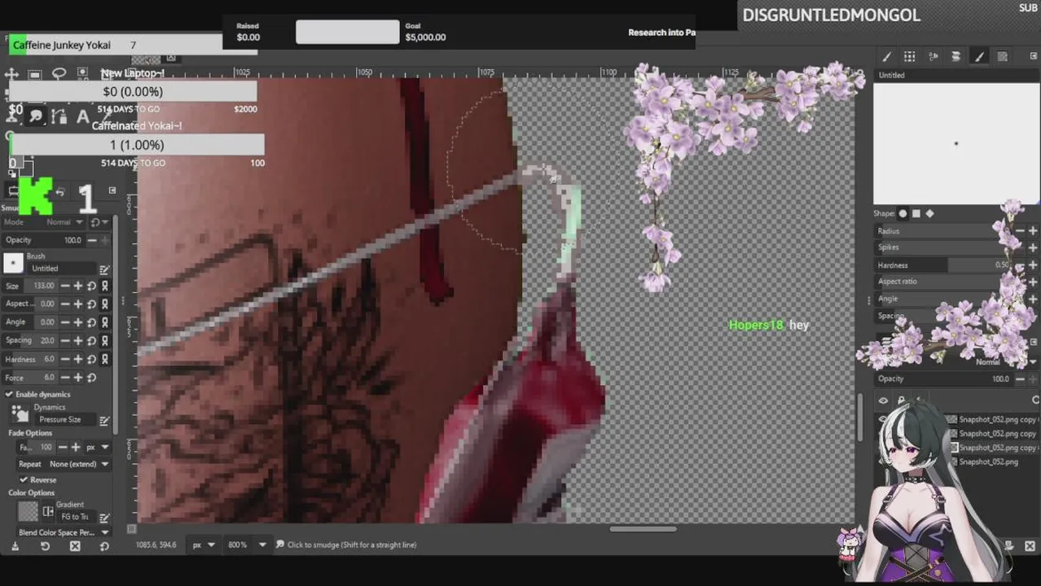Select bottom Snapshot_052.png layer
This screenshot has width=1041, height=586.
[988, 461]
